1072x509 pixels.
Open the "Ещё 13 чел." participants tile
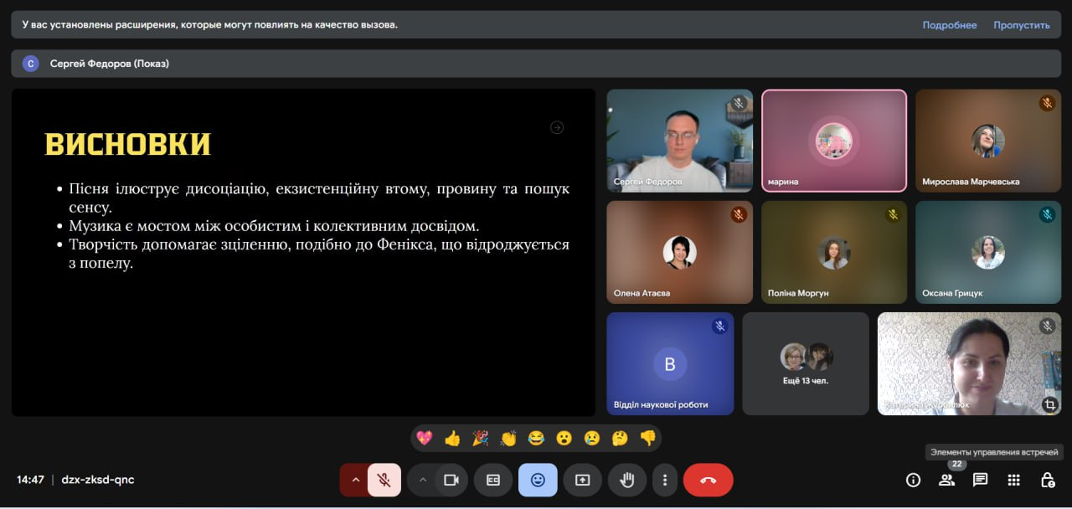pyautogui.click(x=805, y=363)
